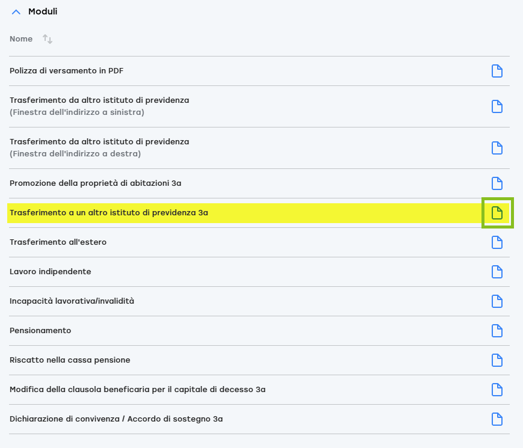
Task: Open document icon for Finestra dell'indirizzo a destra
Action: 497,148
